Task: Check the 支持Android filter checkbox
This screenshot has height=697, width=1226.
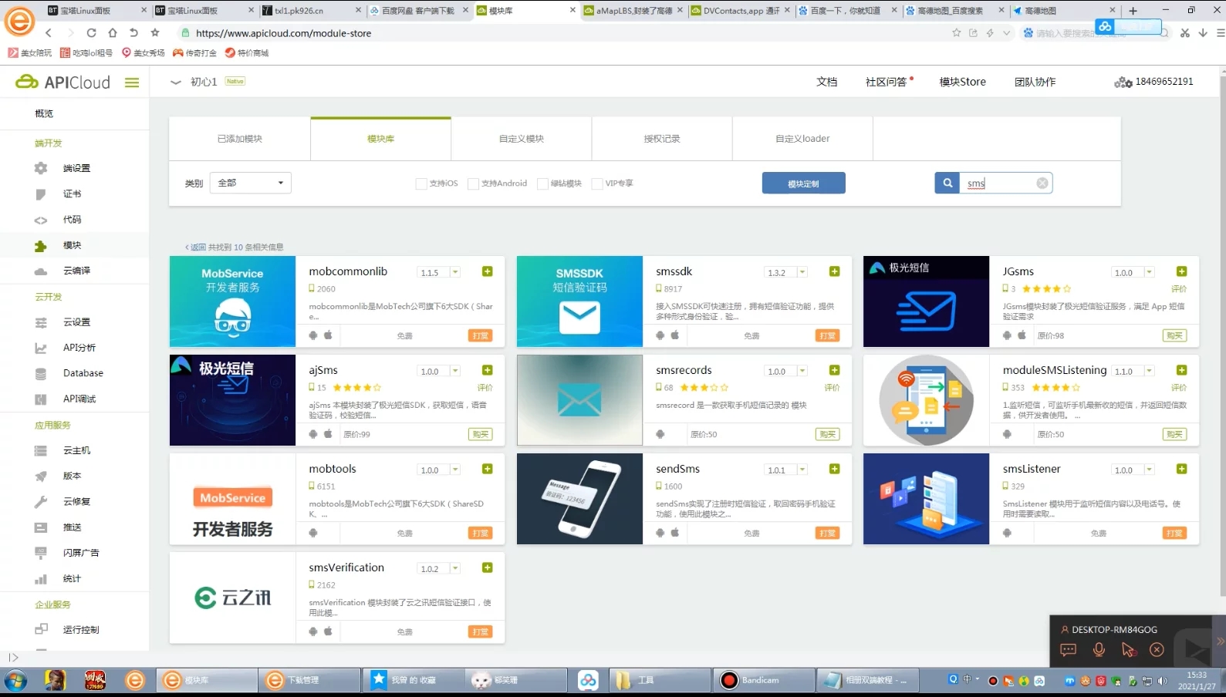Action: coord(474,184)
